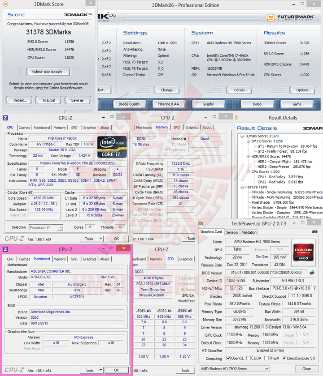
Task: Click the Driver Version field in GPU-Z
Action: tap(270, 327)
